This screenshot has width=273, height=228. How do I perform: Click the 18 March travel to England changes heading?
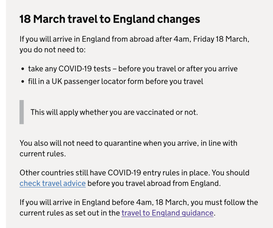110,19
